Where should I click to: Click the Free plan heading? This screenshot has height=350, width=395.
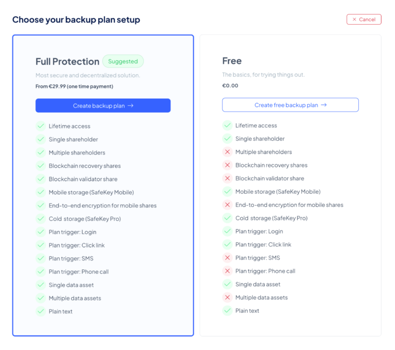[x=232, y=61]
